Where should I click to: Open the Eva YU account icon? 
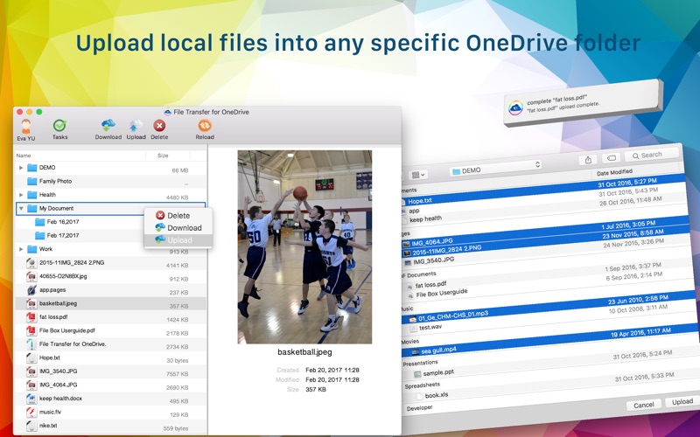click(26, 127)
